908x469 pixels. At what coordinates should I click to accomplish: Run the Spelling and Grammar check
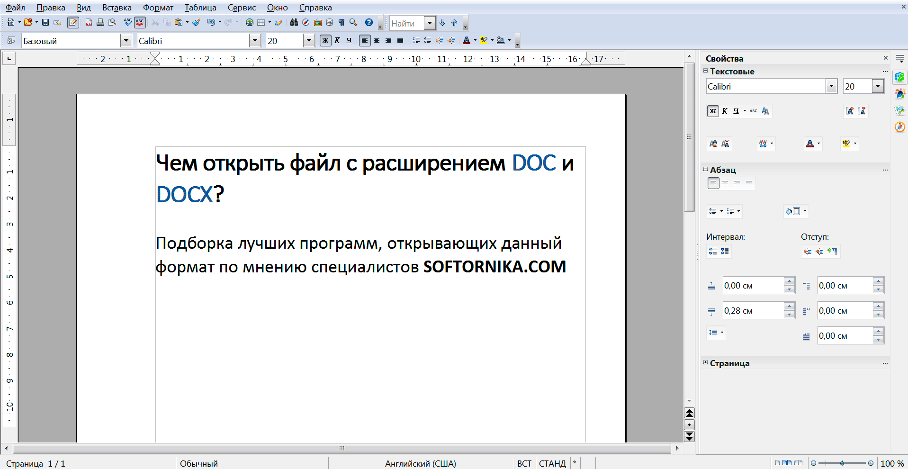(x=128, y=22)
